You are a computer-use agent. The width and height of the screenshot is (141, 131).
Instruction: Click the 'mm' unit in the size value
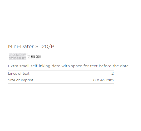tap(110, 80)
